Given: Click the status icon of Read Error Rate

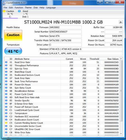Looking at the screenshot, I should tap(6, 62).
